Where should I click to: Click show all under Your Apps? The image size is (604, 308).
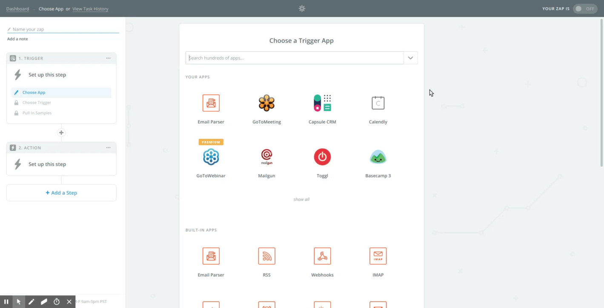[301, 199]
